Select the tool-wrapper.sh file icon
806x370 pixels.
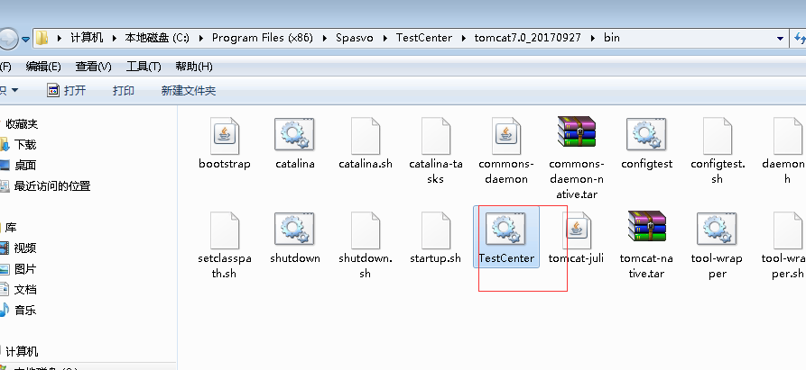click(x=787, y=230)
